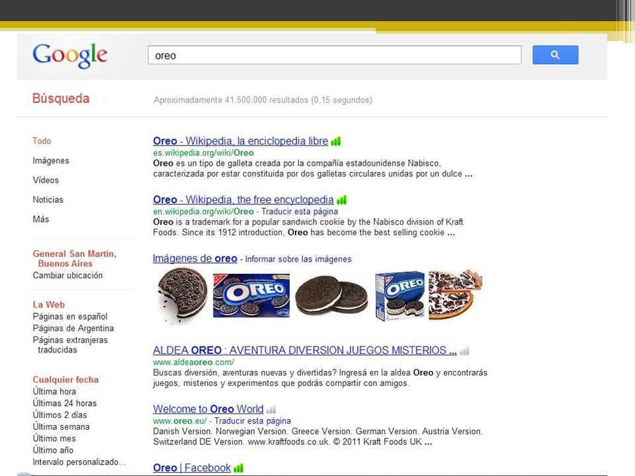The width and height of the screenshot is (635, 476).
Task: Click green rating icon next to Oreo | Facebook
Action: tap(239, 468)
